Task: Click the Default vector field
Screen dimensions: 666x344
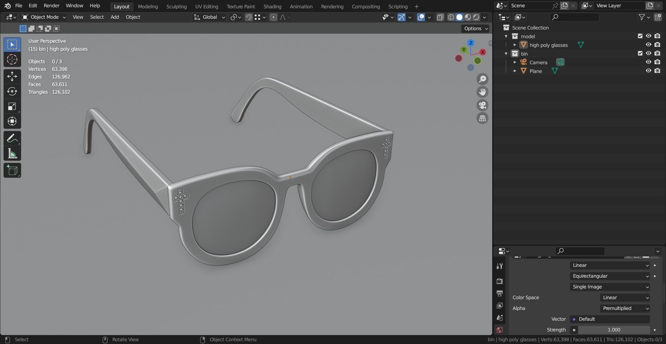Action: [x=610, y=319]
